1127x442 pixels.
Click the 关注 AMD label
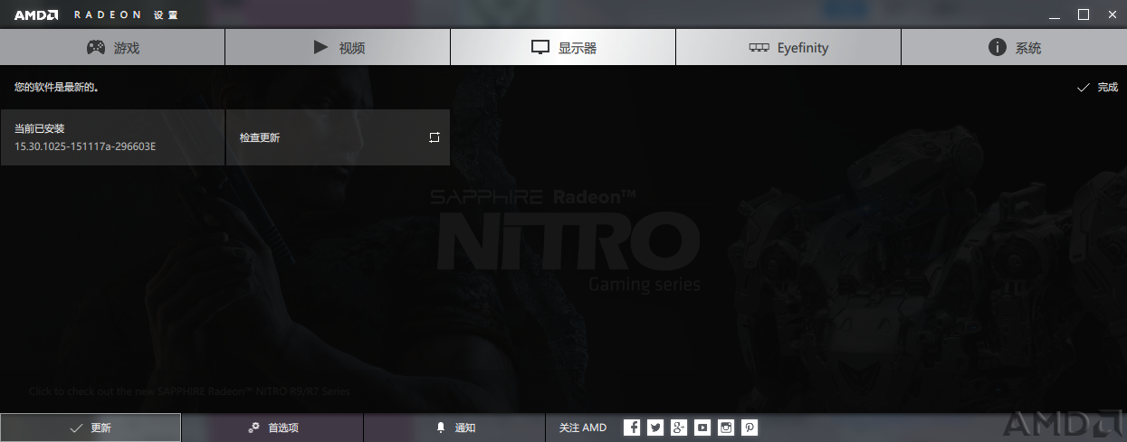tap(583, 428)
